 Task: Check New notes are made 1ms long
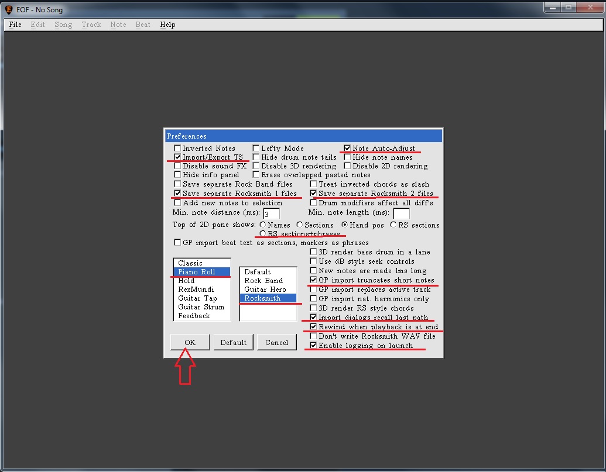click(313, 271)
